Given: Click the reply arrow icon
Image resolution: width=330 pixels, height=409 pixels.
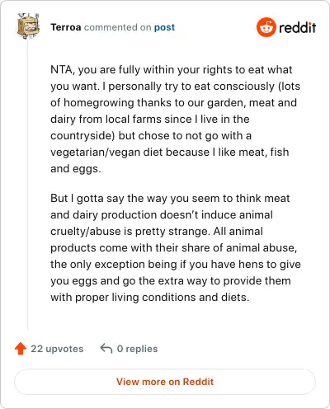Looking at the screenshot, I should [106, 348].
